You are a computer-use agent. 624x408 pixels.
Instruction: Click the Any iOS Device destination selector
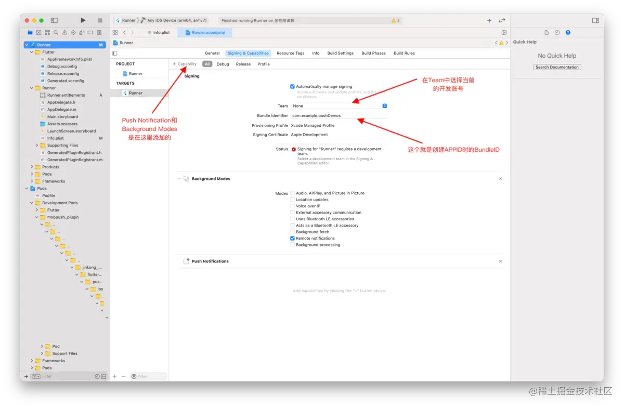pos(173,20)
